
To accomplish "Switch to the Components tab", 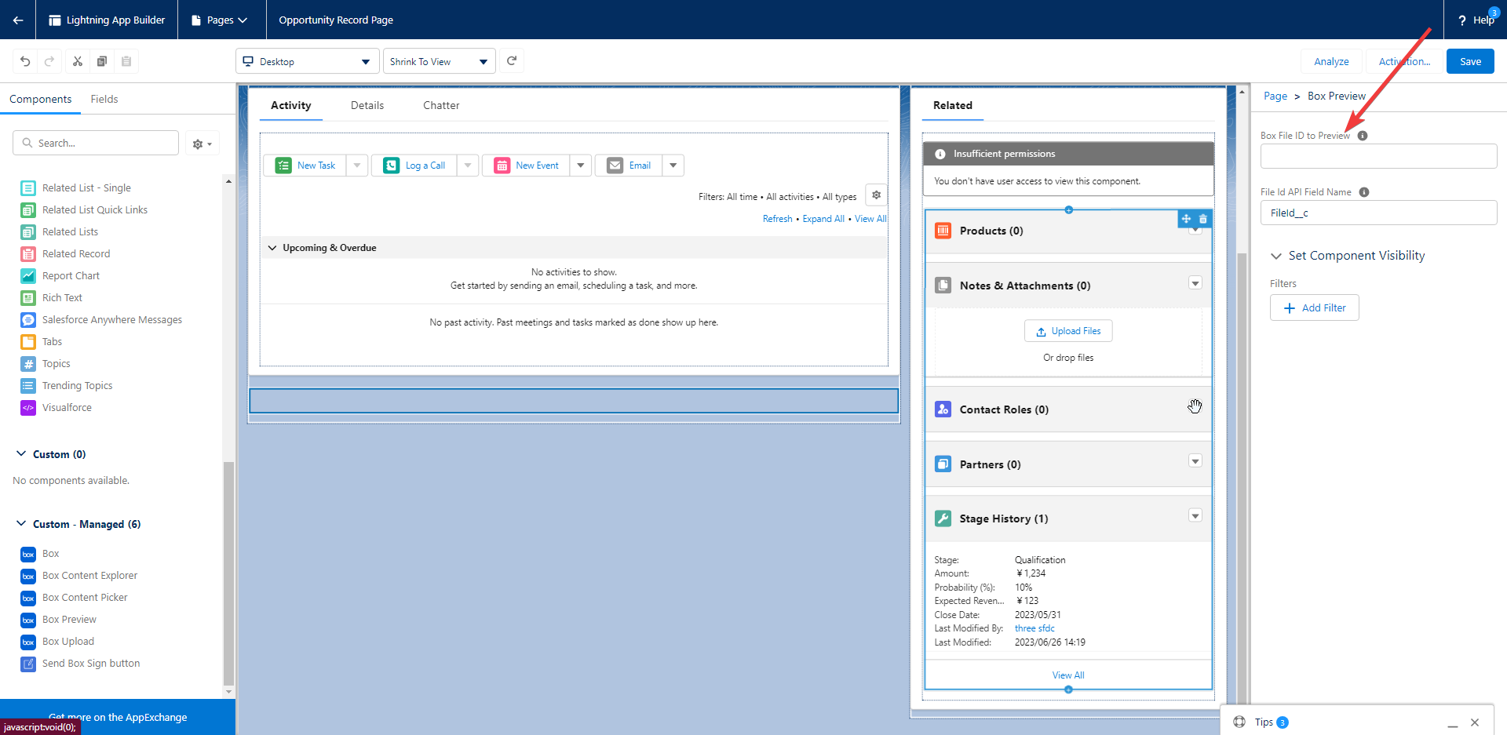I will (x=41, y=99).
